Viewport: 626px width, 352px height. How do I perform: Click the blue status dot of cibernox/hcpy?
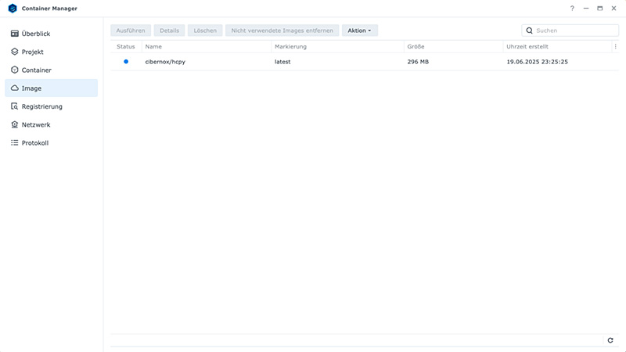[x=126, y=61]
